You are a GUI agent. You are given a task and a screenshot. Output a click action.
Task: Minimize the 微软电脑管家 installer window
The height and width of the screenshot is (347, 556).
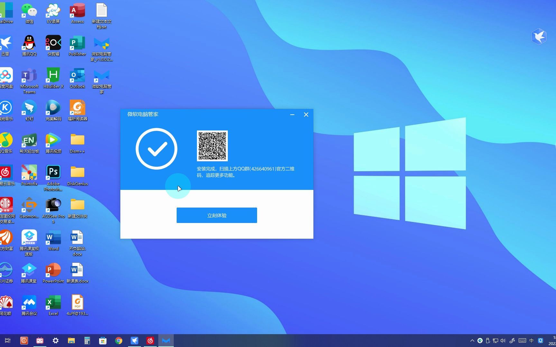292,115
